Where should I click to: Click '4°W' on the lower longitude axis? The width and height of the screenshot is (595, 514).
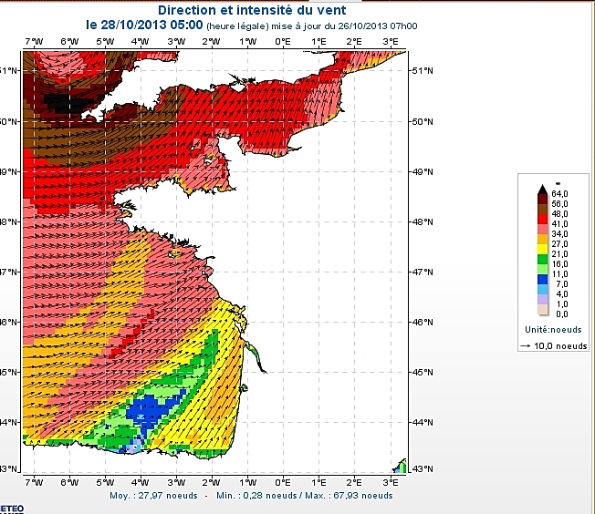(x=141, y=482)
